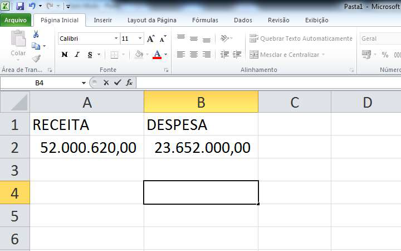Click the B4 name box field
The width and height of the screenshot is (401, 251).
[40, 83]
